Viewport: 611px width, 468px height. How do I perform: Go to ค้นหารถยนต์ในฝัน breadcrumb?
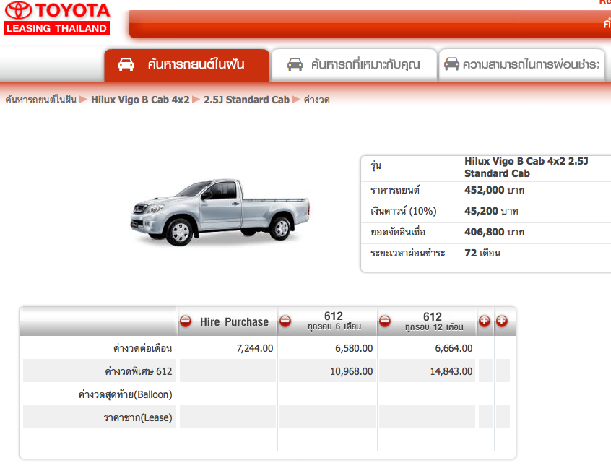[41, 100]
